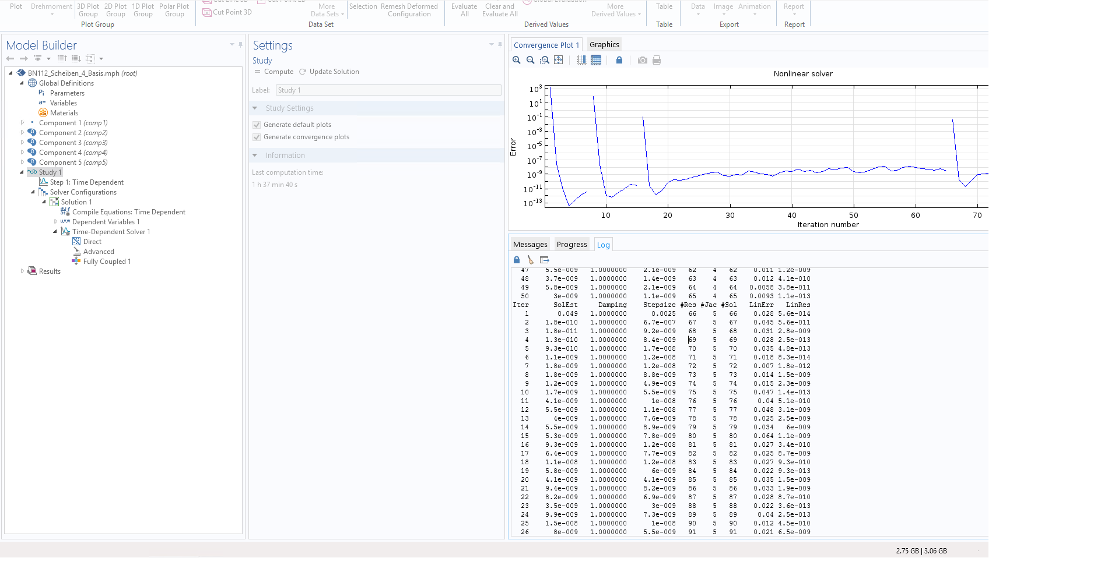Toggle the plot toolbar lock icon

[x=619, y=60]
